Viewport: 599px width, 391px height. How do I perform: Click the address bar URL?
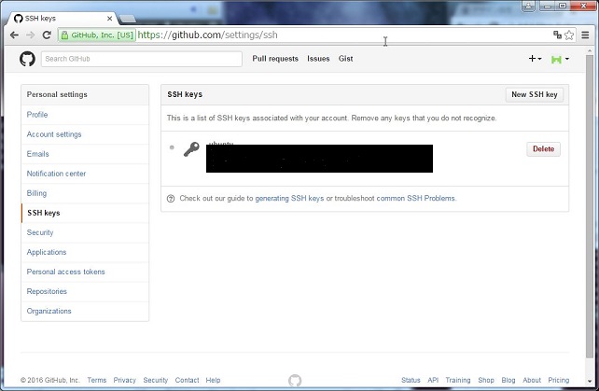(x=207, y=35)
